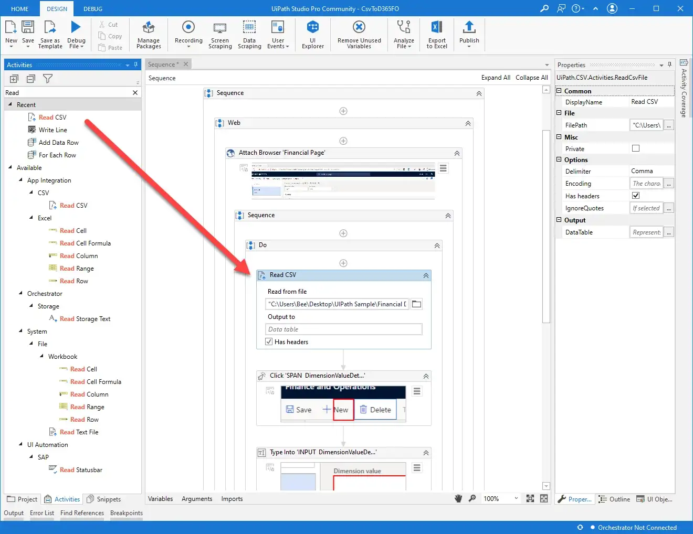
Task: Open the user account icon
Action: point(612,8)
